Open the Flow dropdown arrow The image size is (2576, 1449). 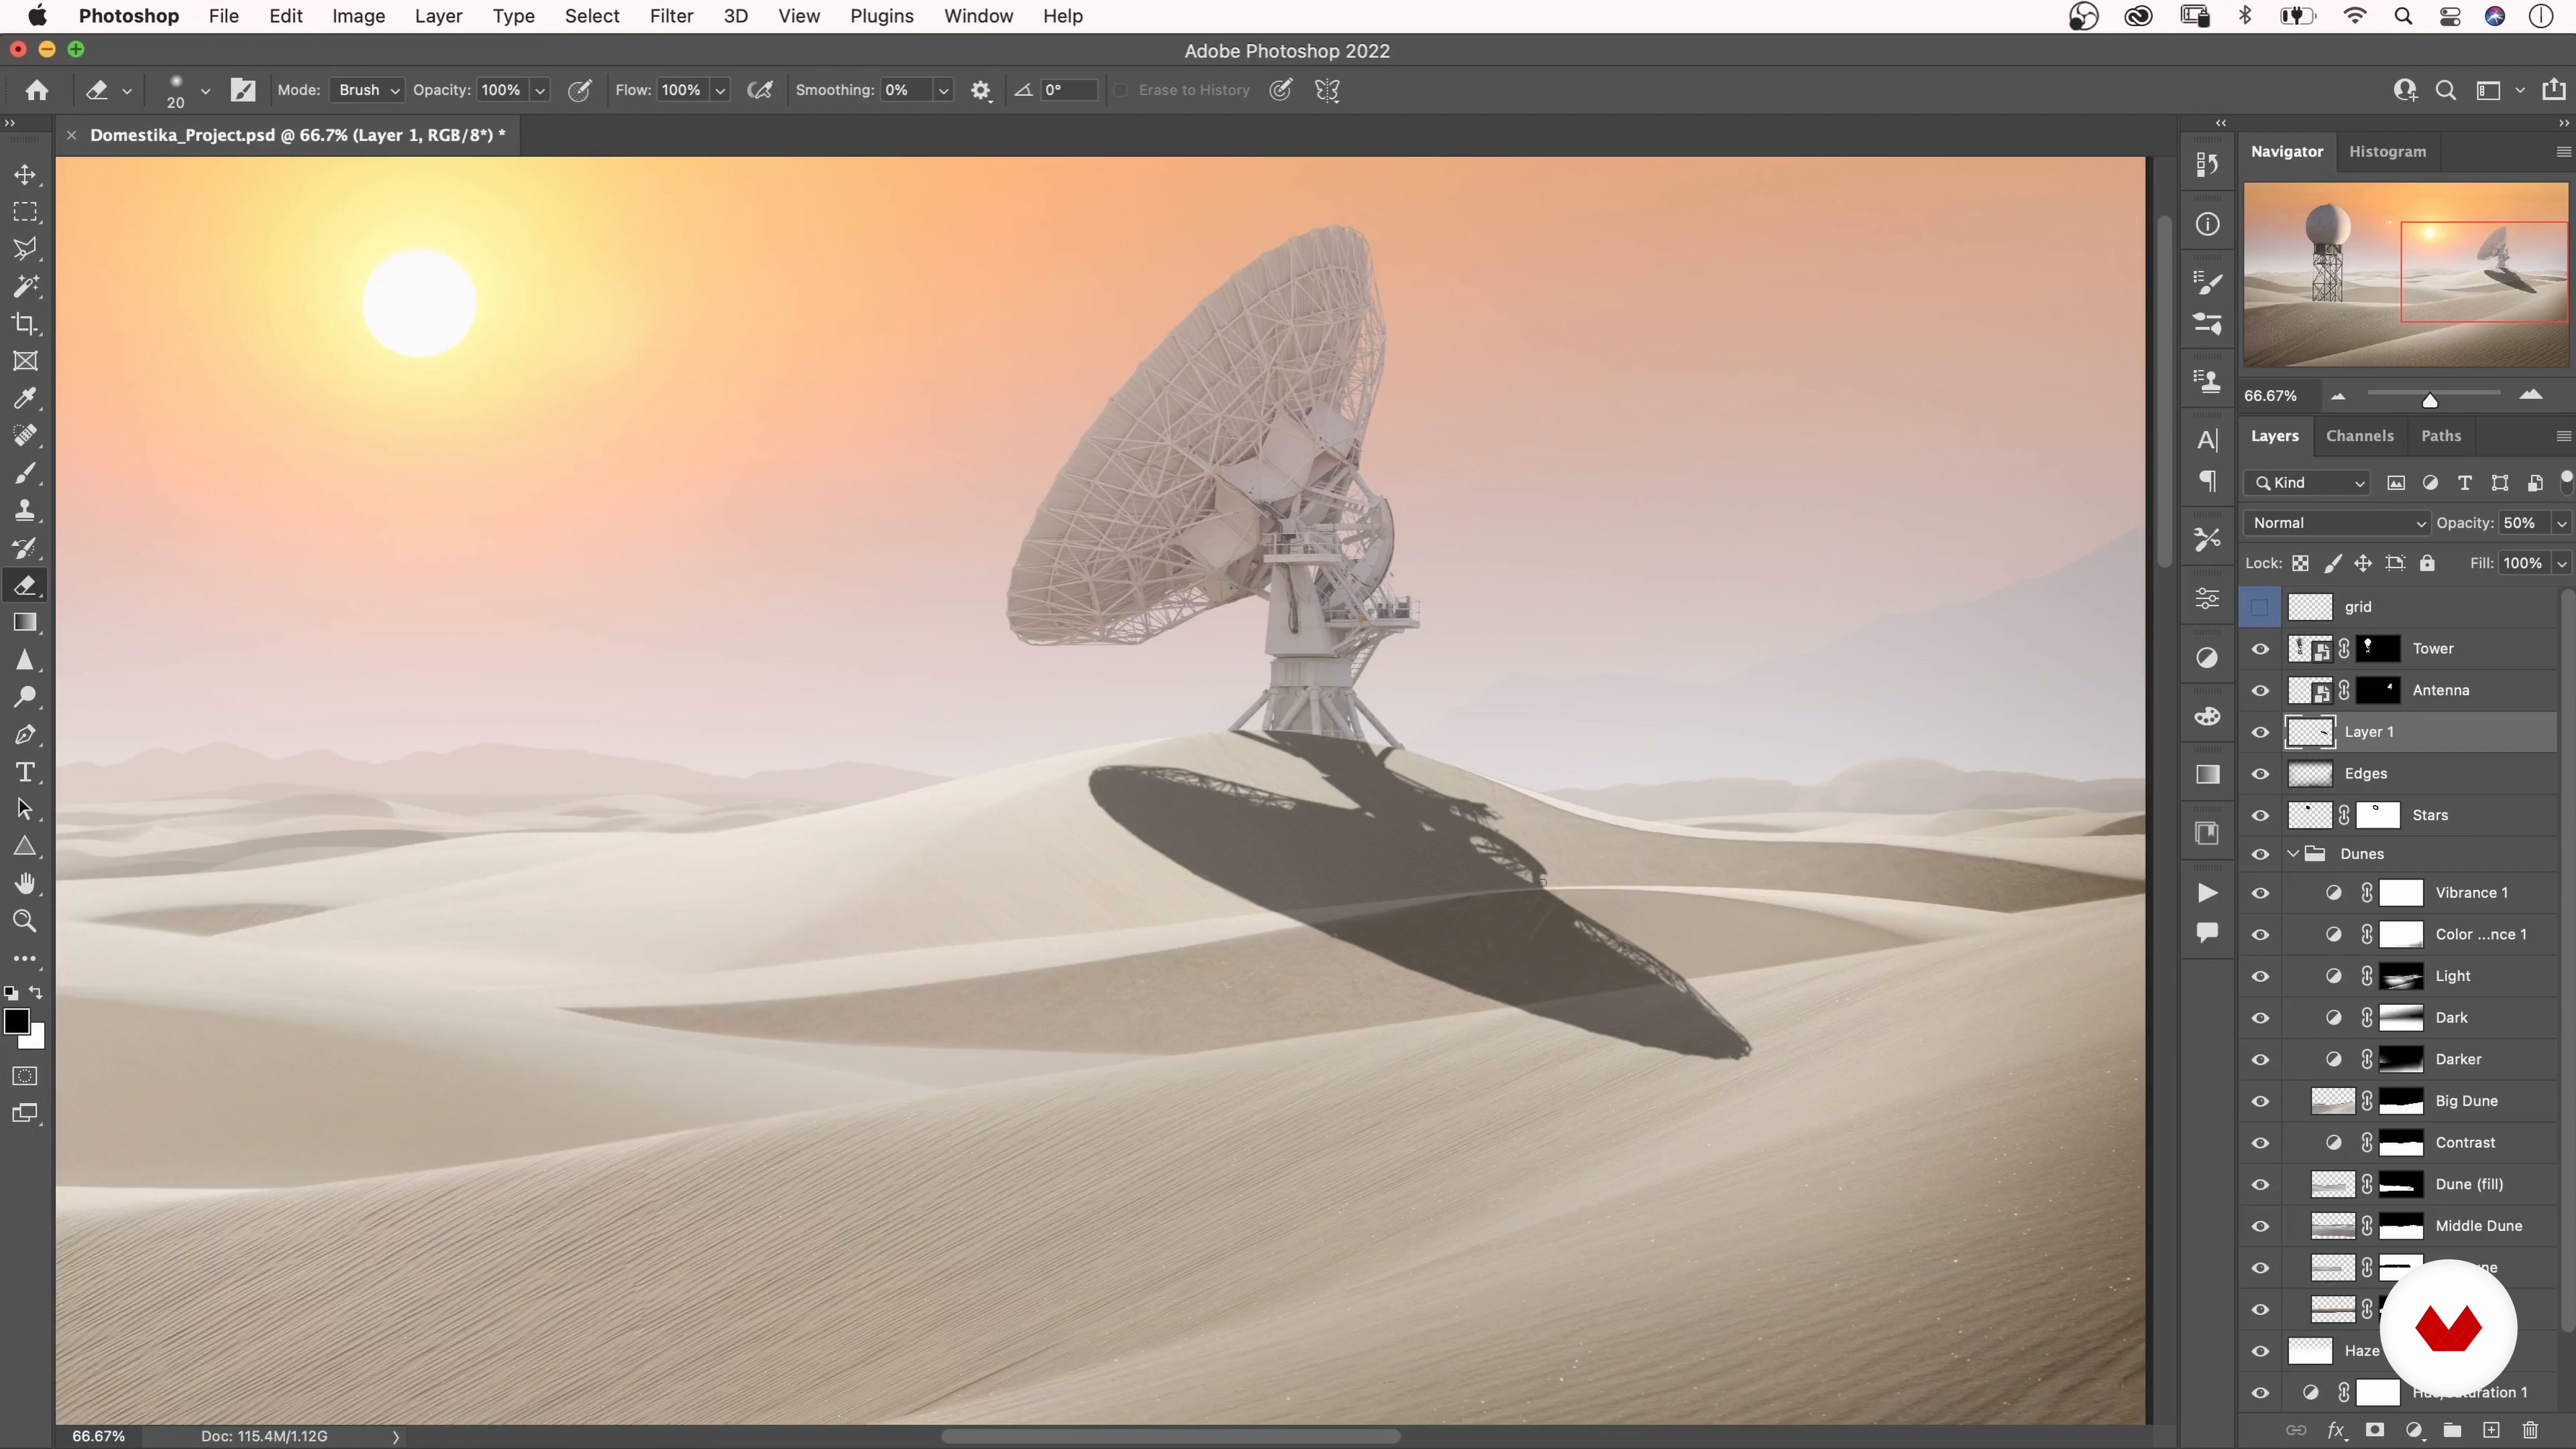pos(719,91)
